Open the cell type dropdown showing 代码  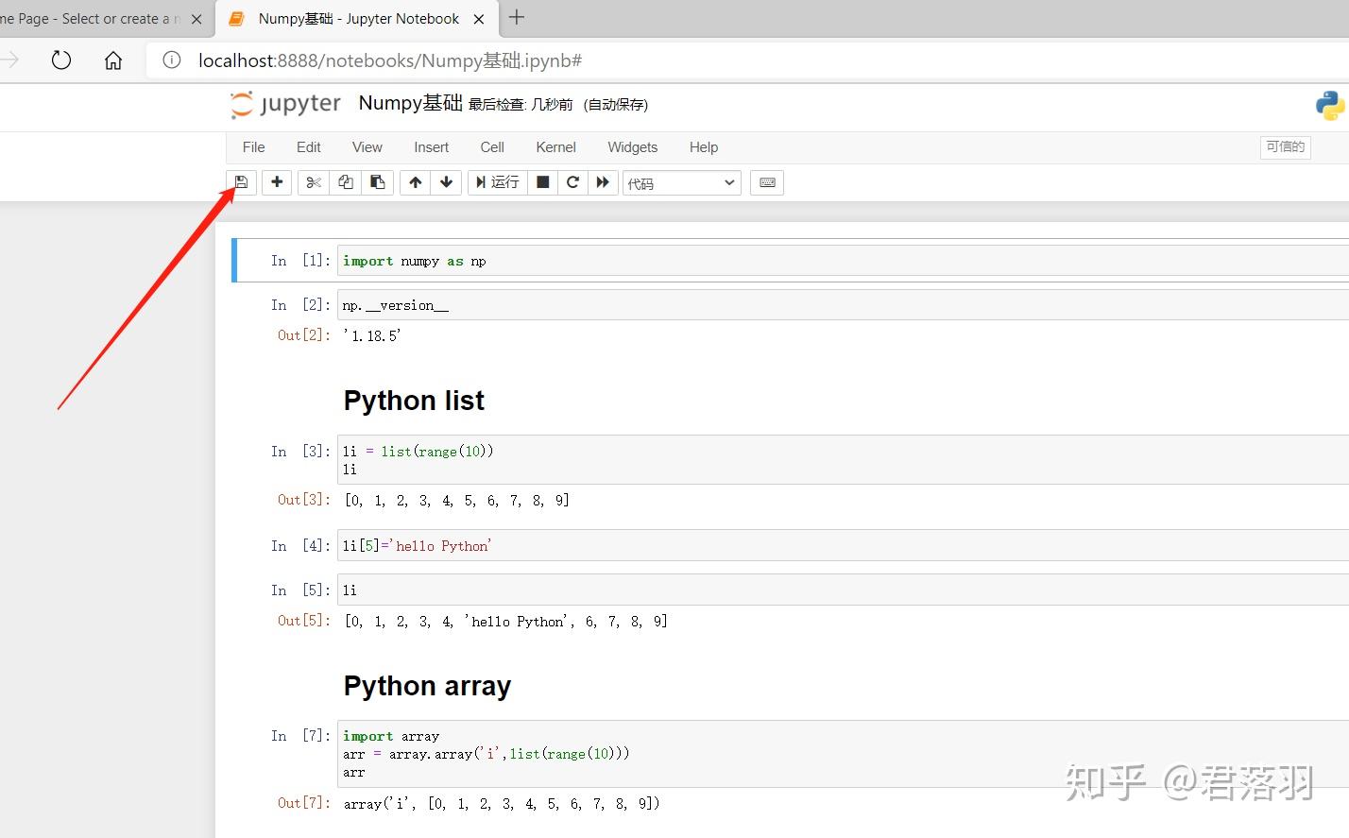[680, 182]
